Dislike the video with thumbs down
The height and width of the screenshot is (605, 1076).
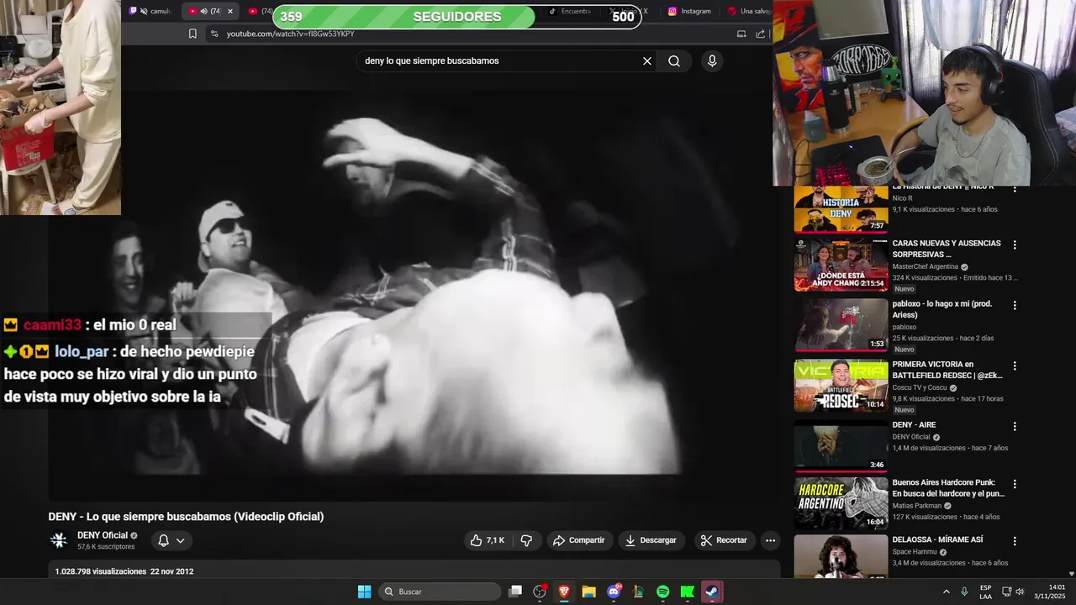coord(526,540)
